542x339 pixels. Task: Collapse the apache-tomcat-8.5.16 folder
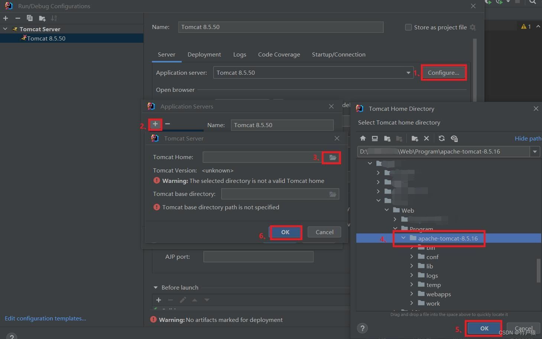tap(403, 238)
